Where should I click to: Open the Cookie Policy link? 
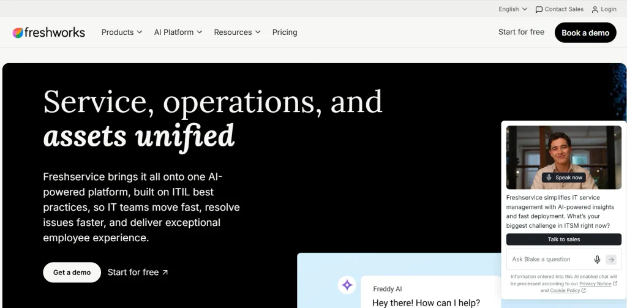point(565,290)
